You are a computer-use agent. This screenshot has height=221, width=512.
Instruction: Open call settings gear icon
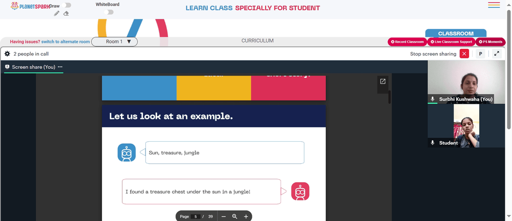(x=7, y=54)
